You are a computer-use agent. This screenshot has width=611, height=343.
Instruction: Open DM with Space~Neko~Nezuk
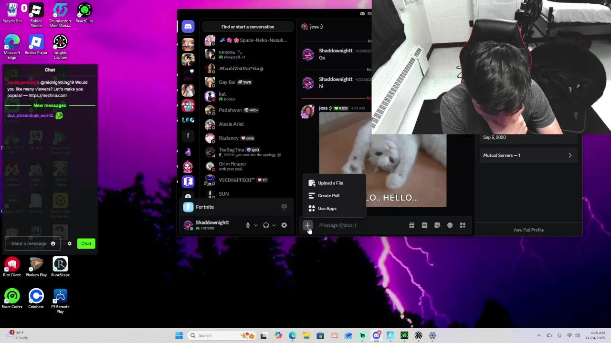(248, 40)
